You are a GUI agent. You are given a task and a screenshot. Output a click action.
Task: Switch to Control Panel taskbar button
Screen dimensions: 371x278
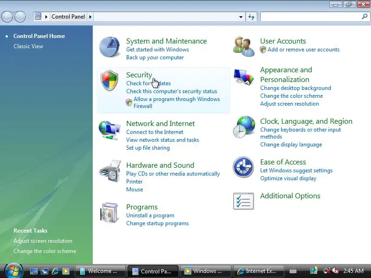(153, 271)
